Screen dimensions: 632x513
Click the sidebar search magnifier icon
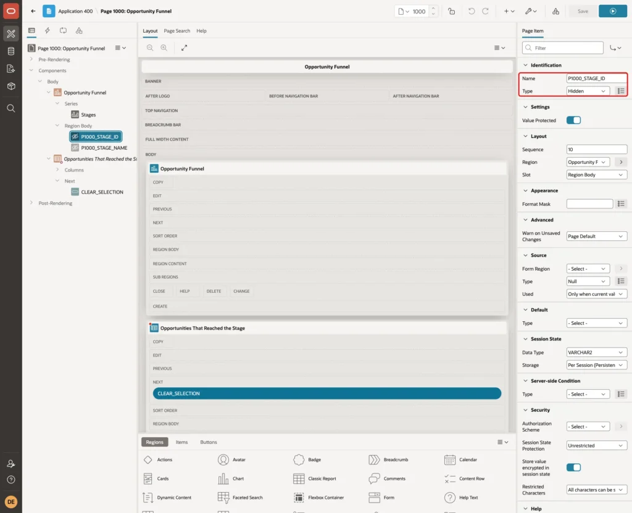(x=11, y=109)
